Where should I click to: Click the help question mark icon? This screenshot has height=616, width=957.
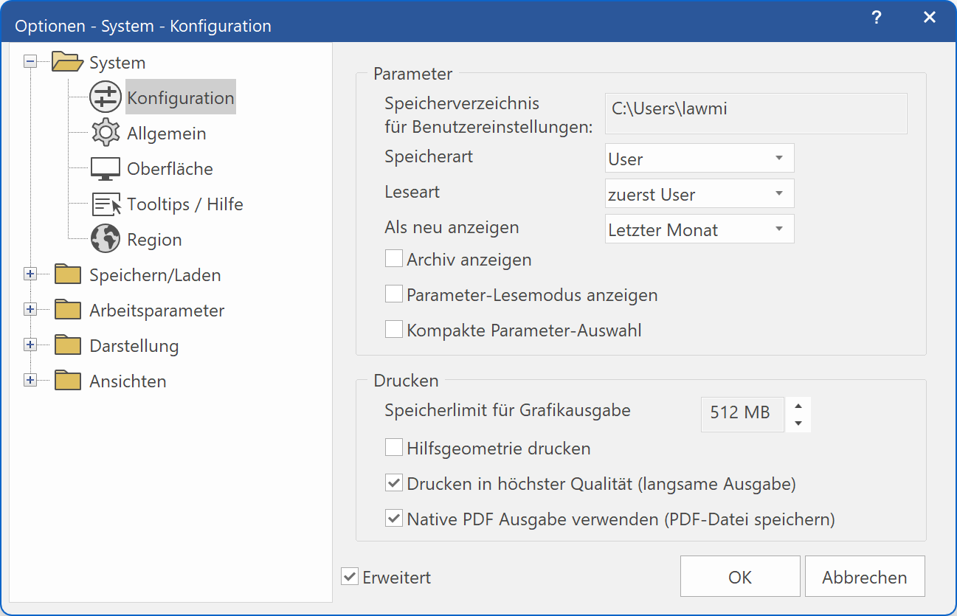pos(876,17)
